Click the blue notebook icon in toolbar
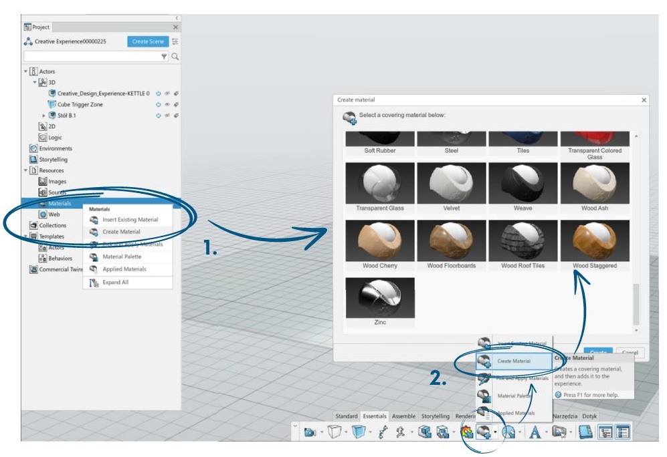This screenshot has width=667, height=457. 586,432
